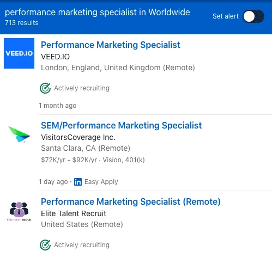Screen dimensions: 272x257
Task: Click the 713 results count
Action: tap(22, 23)
